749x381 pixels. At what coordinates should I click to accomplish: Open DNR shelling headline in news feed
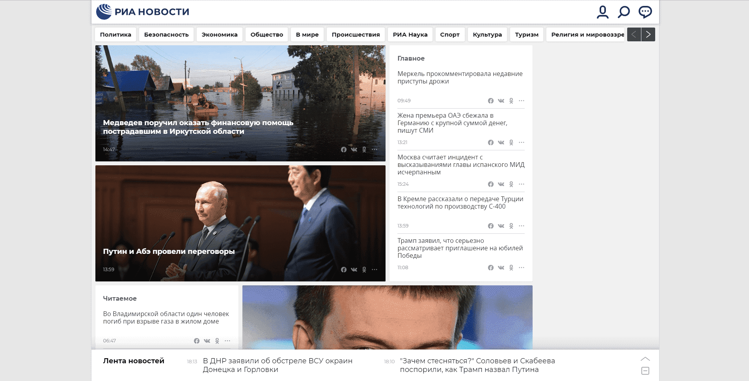pos(278,365)
